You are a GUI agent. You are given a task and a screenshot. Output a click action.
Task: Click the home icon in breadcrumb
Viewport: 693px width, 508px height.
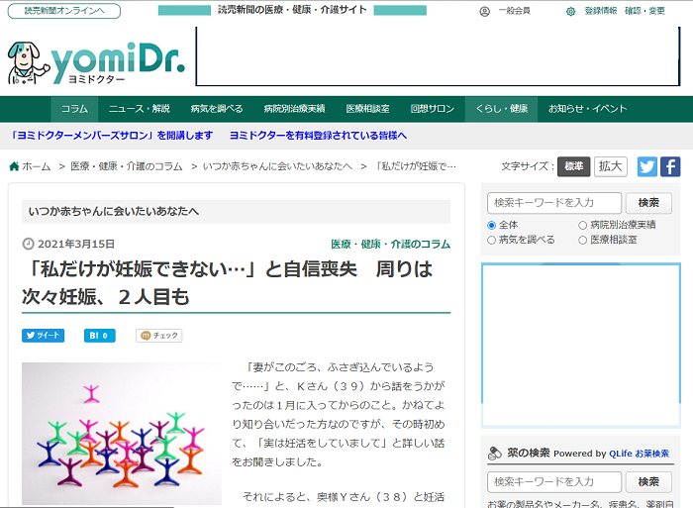pos(14,166)
